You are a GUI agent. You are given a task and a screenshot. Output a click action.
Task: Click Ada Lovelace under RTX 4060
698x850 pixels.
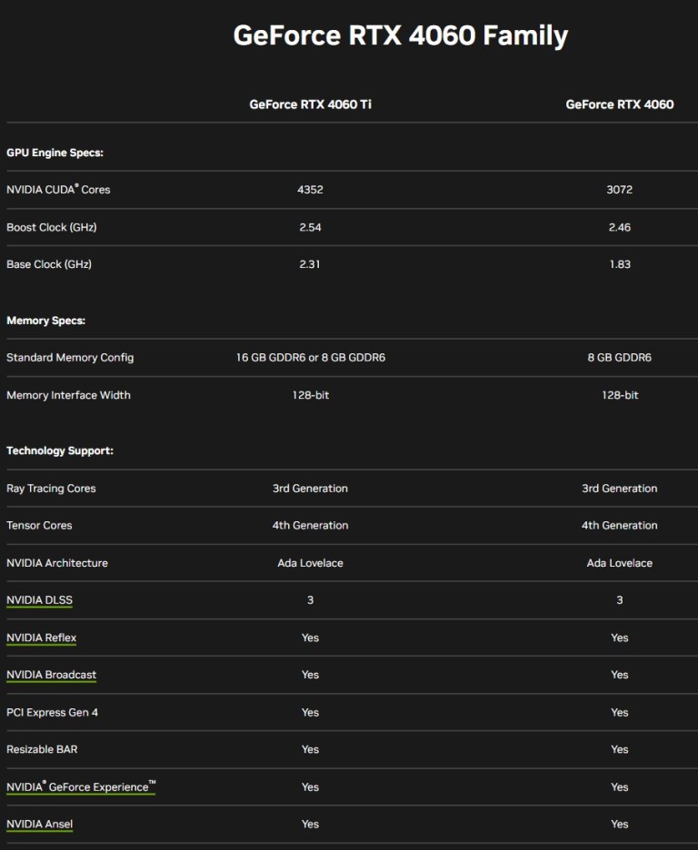tap(619, 563)
